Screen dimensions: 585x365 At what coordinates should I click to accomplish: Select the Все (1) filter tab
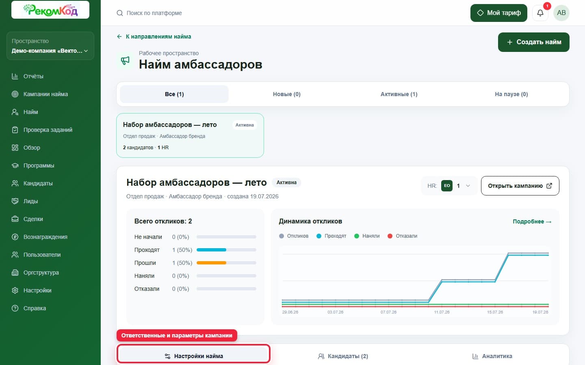click(174, 94)
